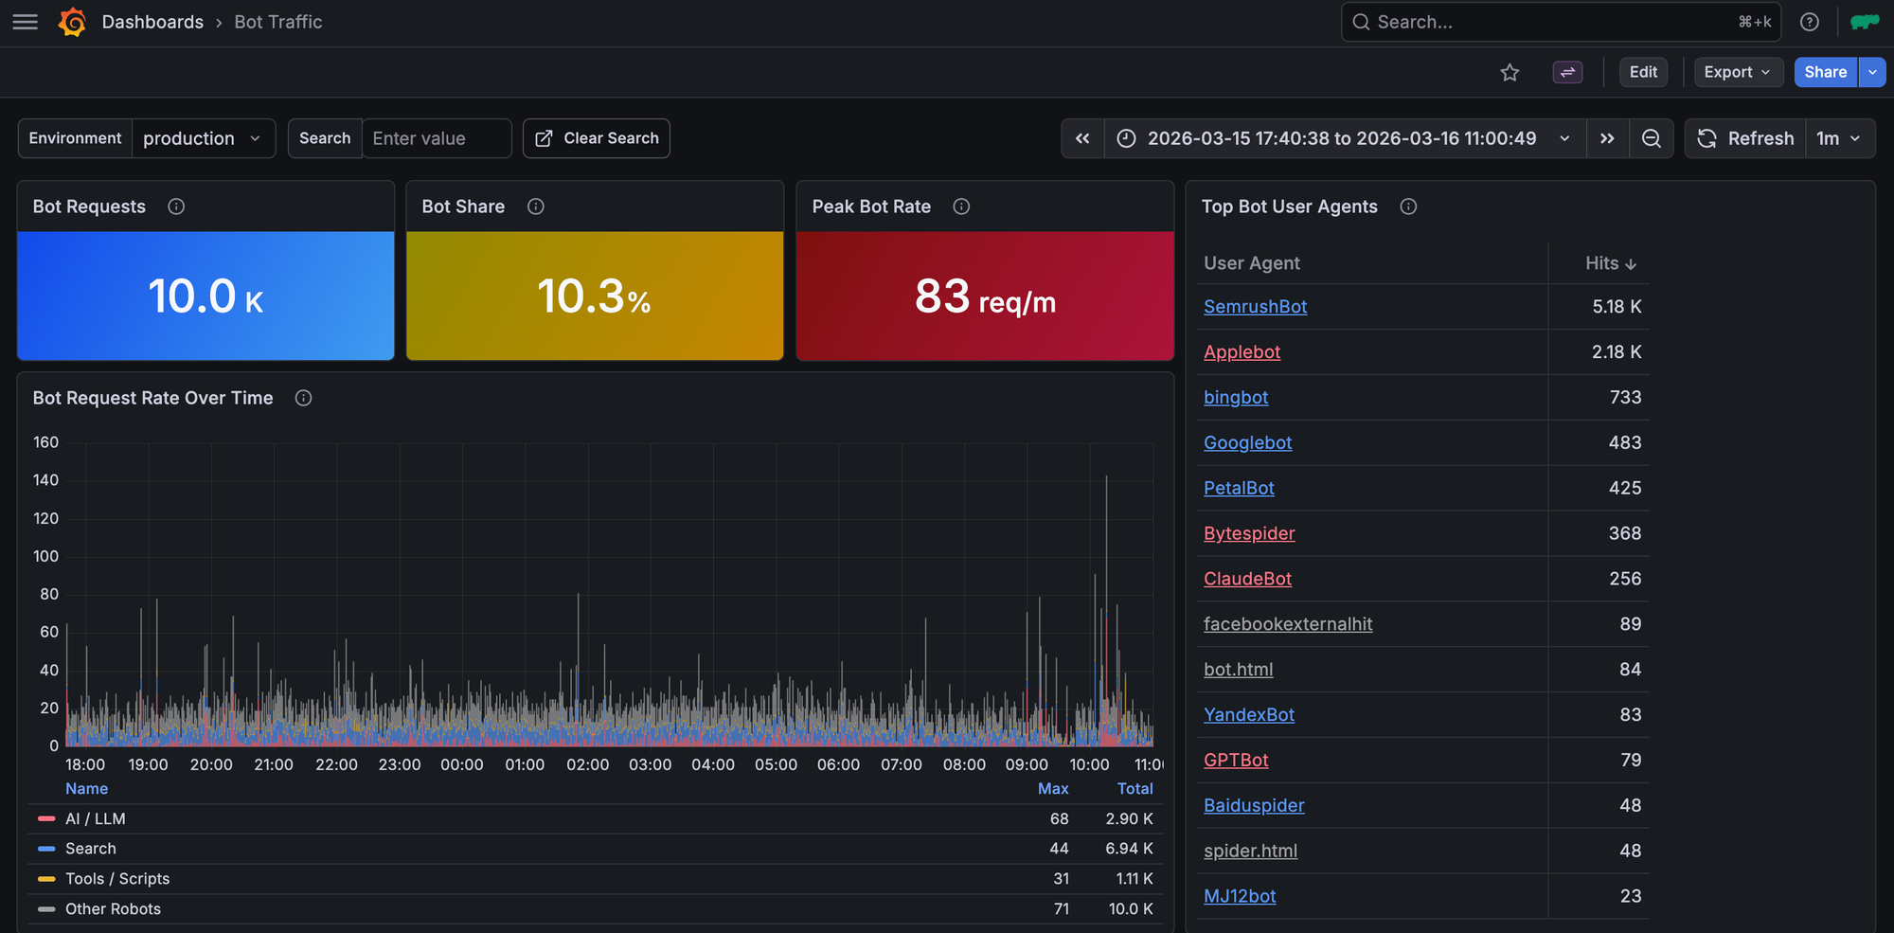Click the Clear Search button
This screenshot has width=1894, height=933.
point(597,138)
